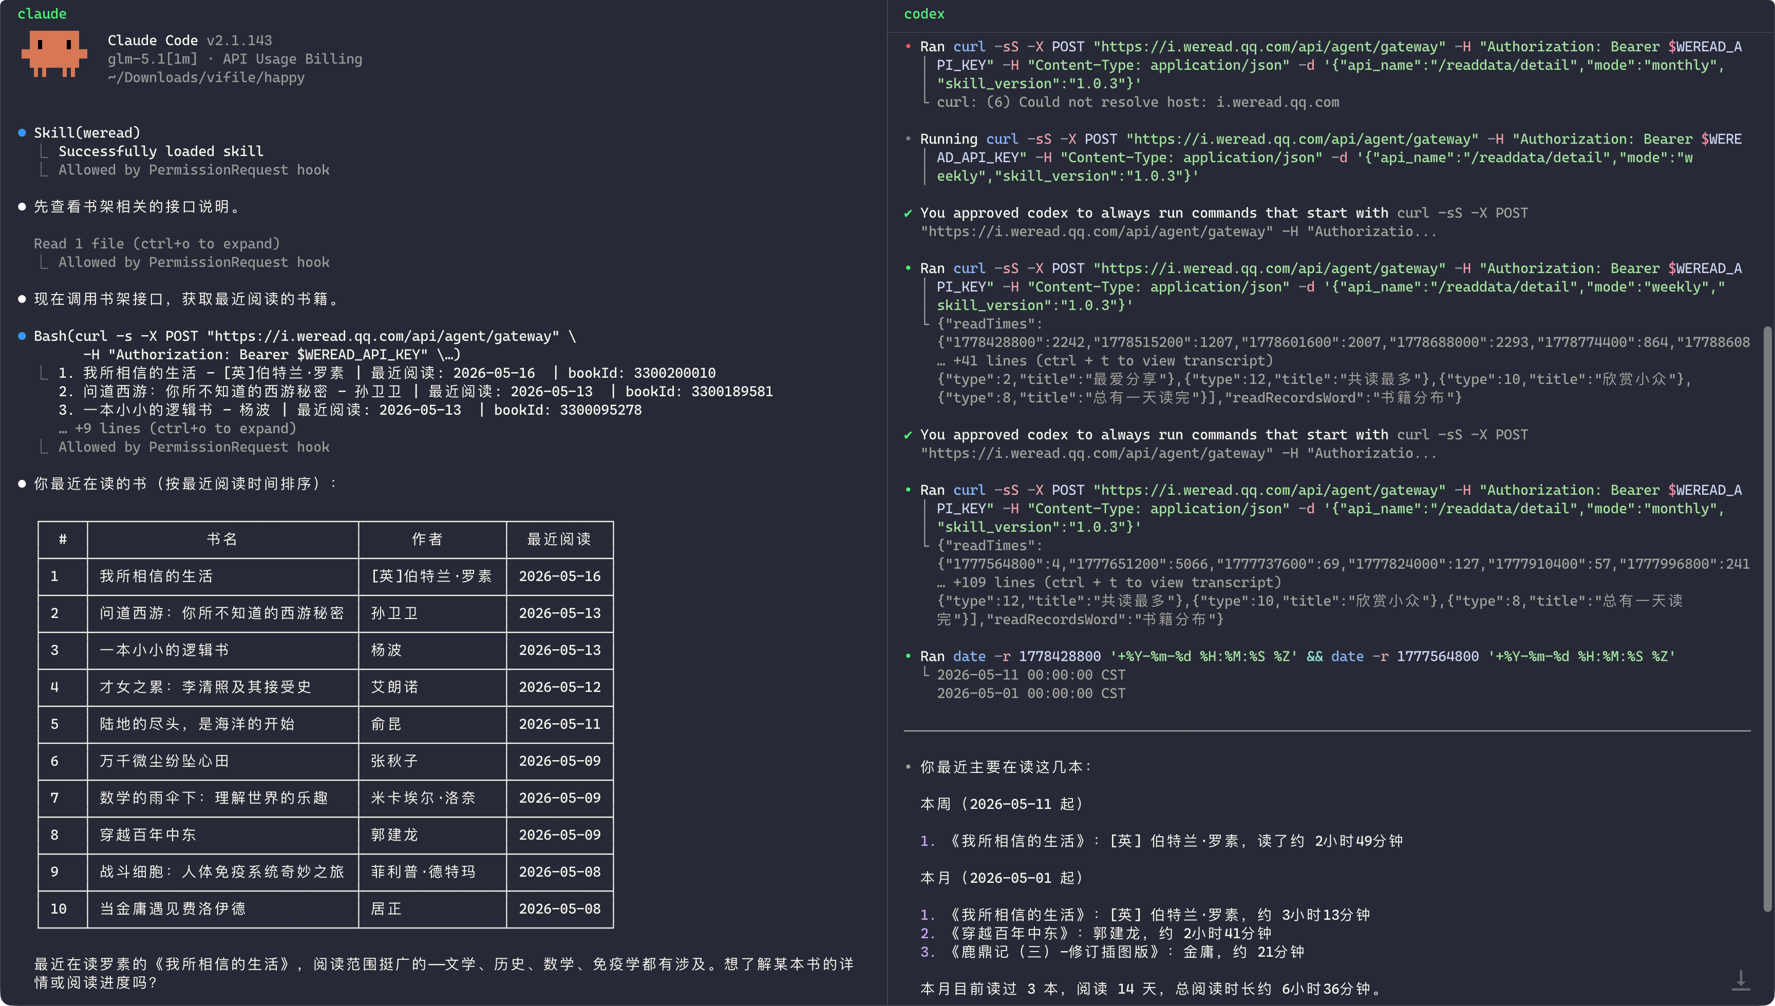This screenshot has width=1775, height=1006.
Task: Click the codex pane vertical scrollbar
Action: point(1768,618)
